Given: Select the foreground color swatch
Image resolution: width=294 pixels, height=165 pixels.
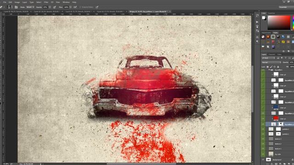Looking at the screenshot, I should click(x=263, y=17).
